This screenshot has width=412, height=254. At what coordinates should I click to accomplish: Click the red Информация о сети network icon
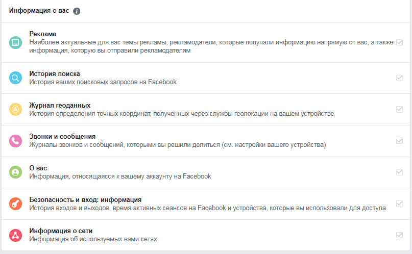(x=15, y=235)
